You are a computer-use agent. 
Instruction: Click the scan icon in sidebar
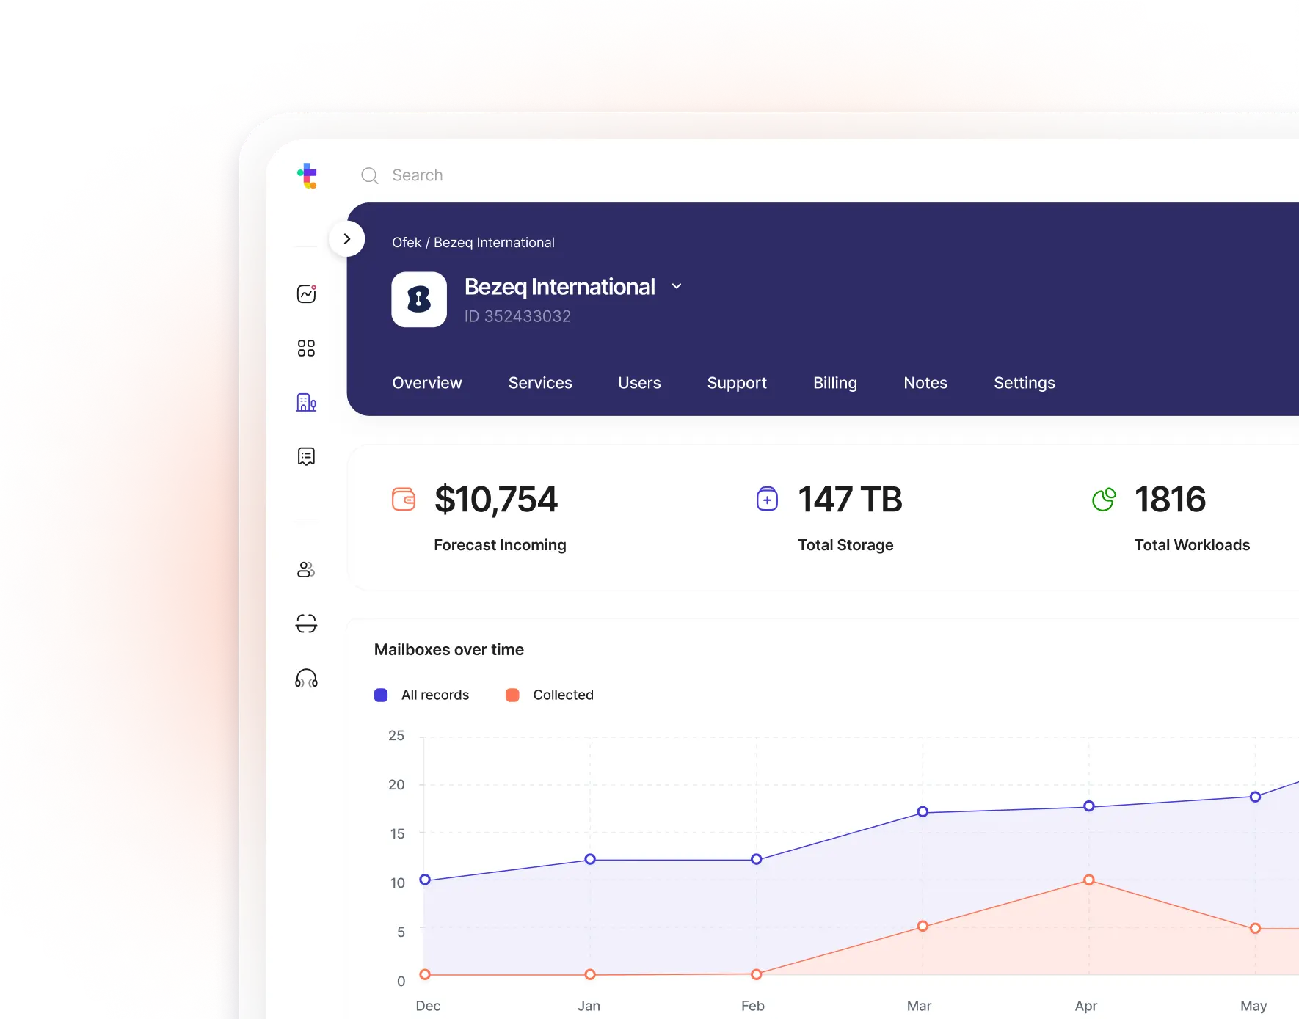pos(306,624)
